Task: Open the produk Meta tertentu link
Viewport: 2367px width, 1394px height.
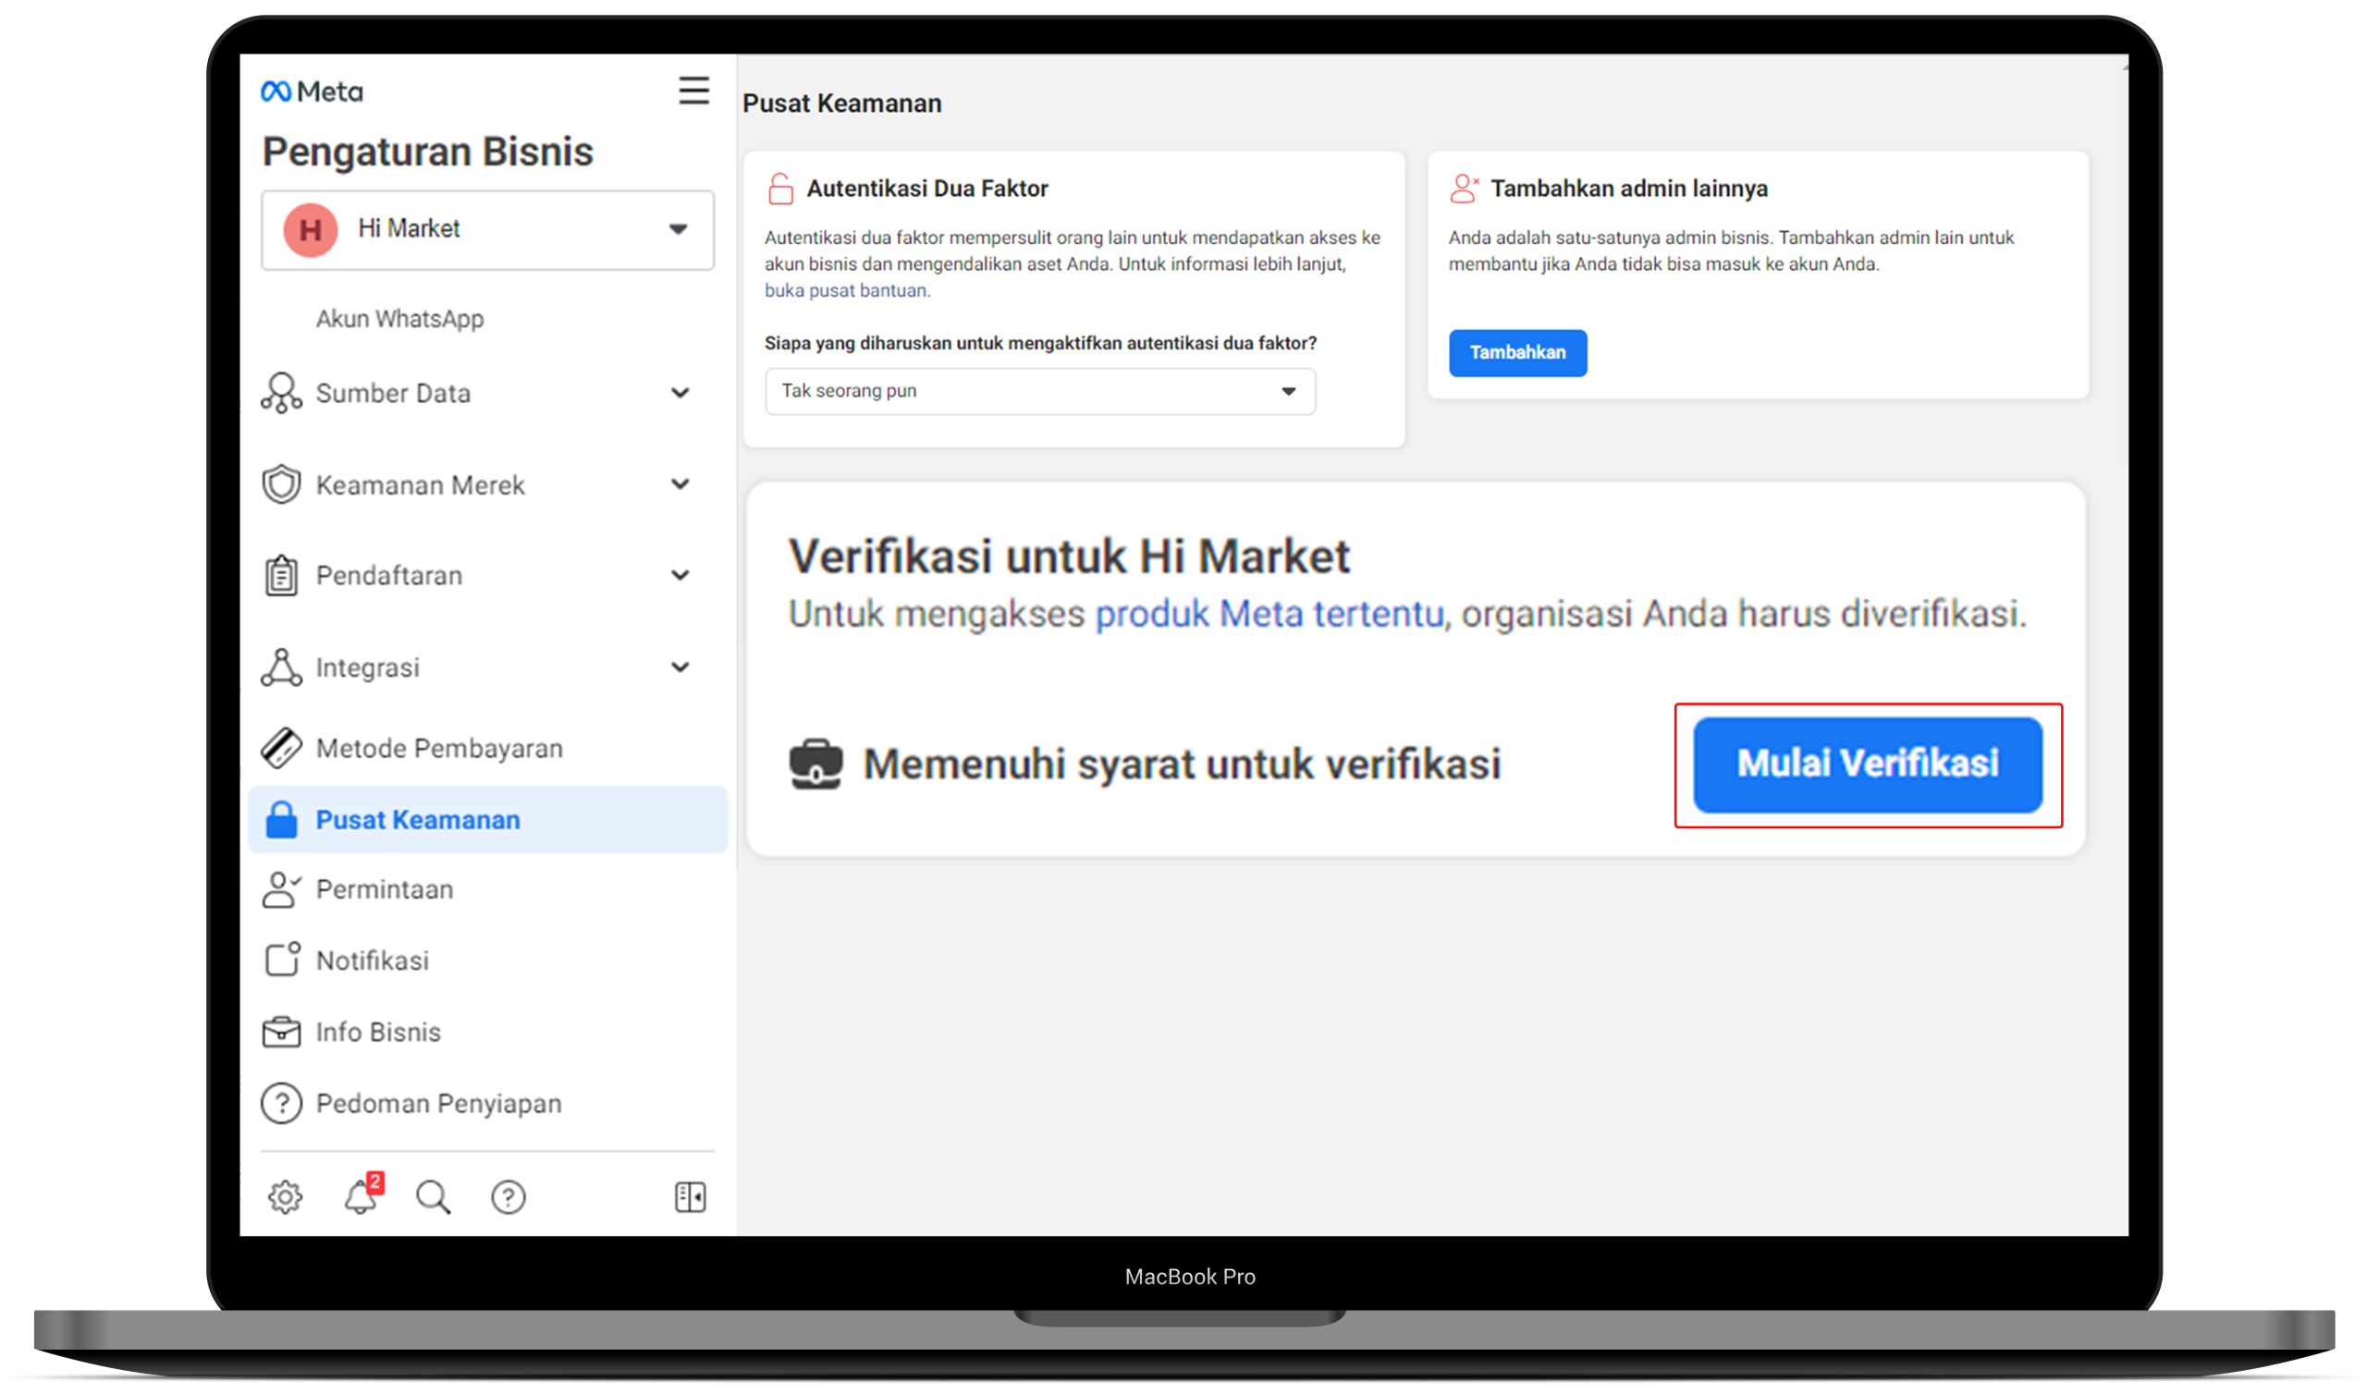Action: (1269, 614)
